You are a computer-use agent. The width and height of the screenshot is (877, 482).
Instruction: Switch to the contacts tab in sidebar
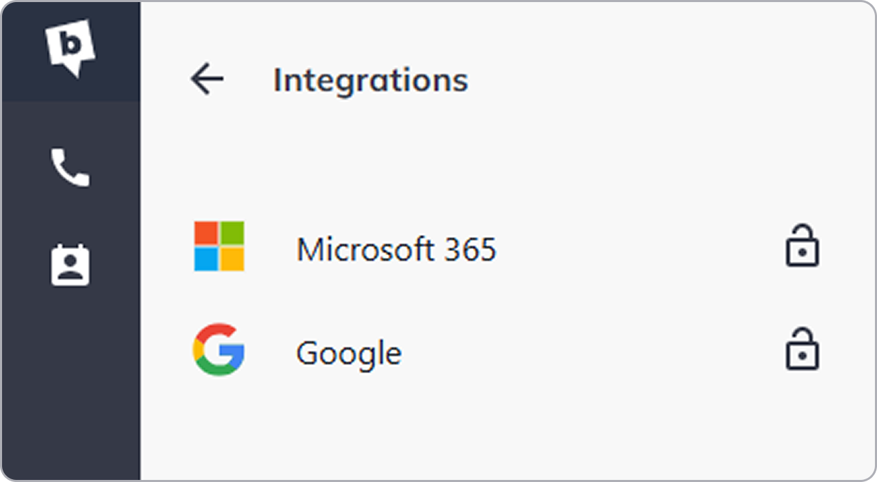(70, 265)
